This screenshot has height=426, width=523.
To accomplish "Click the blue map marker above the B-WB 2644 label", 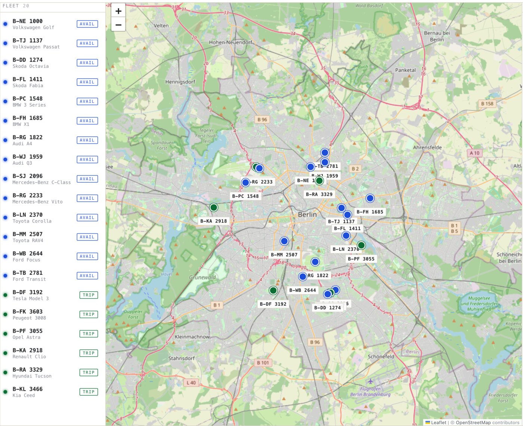I will 303,277.
